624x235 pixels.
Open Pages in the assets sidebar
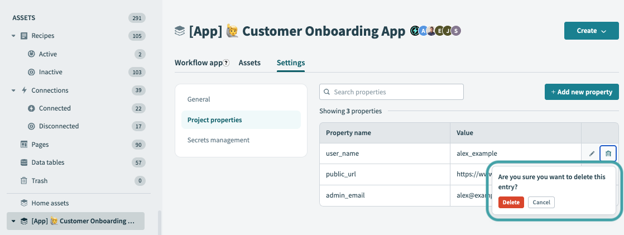pos(40,145)
